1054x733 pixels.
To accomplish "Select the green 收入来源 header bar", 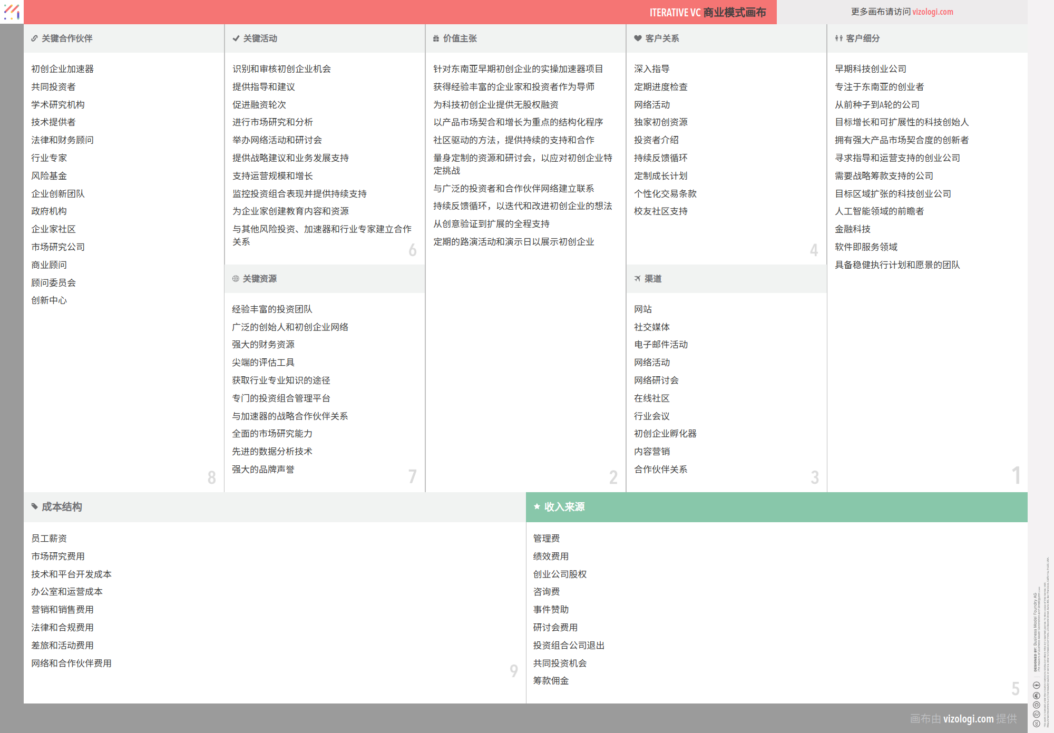I will 776,507.
